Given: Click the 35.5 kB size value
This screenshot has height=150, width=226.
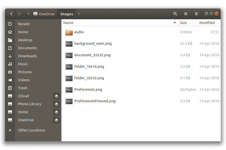Looking at the screenshot, I should (186, 43).
